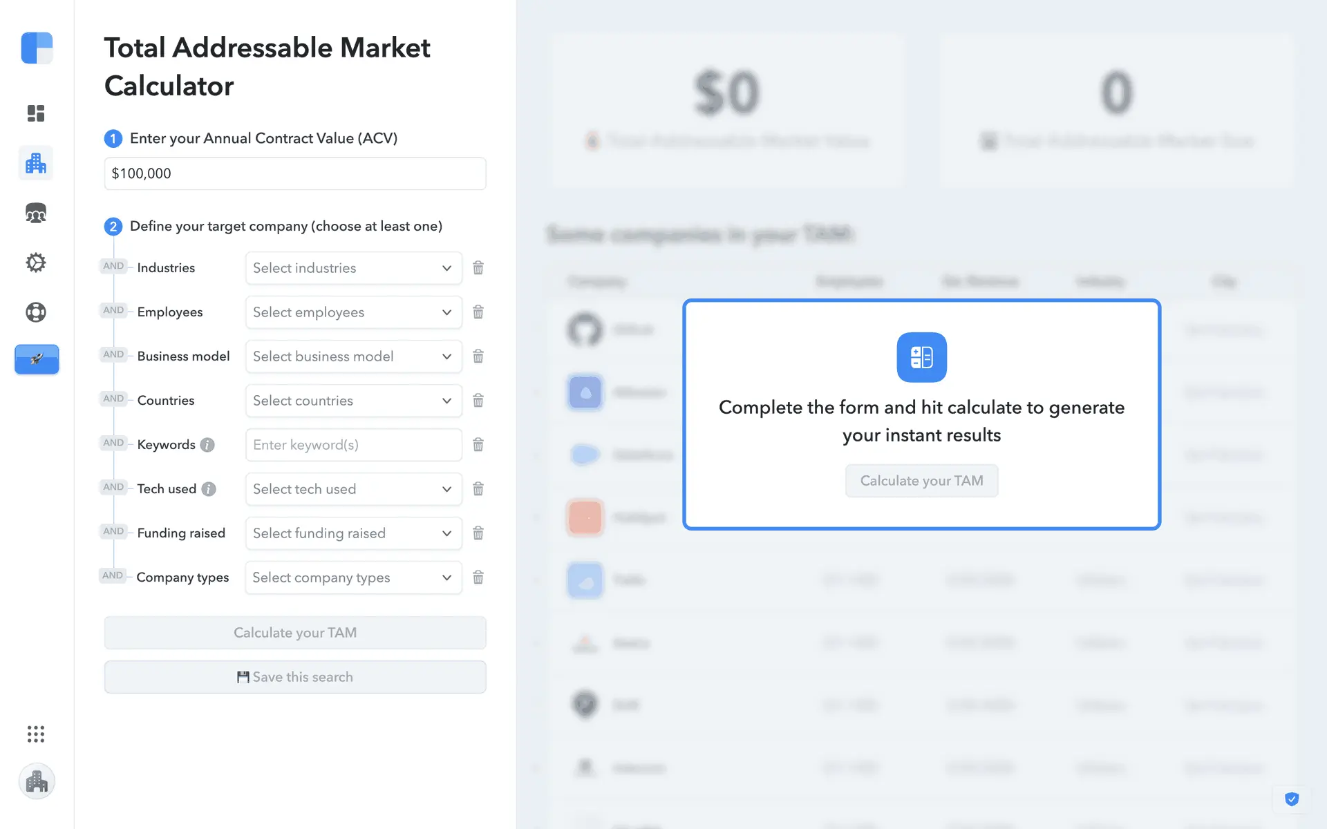Screen dimensions: 1327x829
Task: Focus the Enter keyword(s) text field
Action: 353,445
